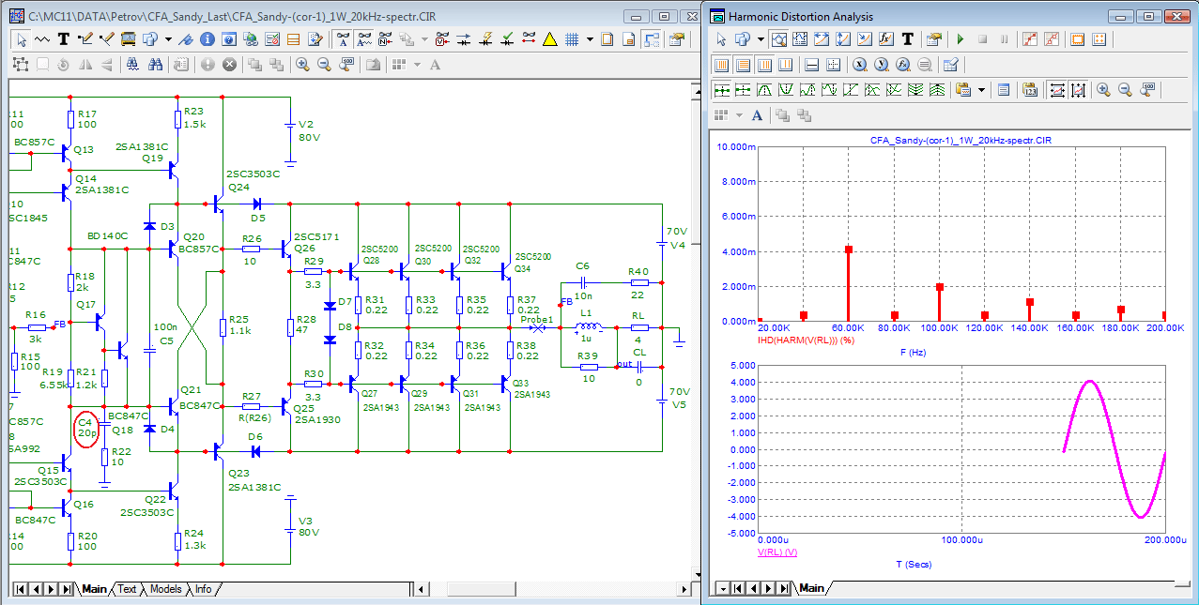Viewport: 1199px width, 605px height.
Task: Open dropdown arrow in analysis top toolbar
Action: click(761, 39)
